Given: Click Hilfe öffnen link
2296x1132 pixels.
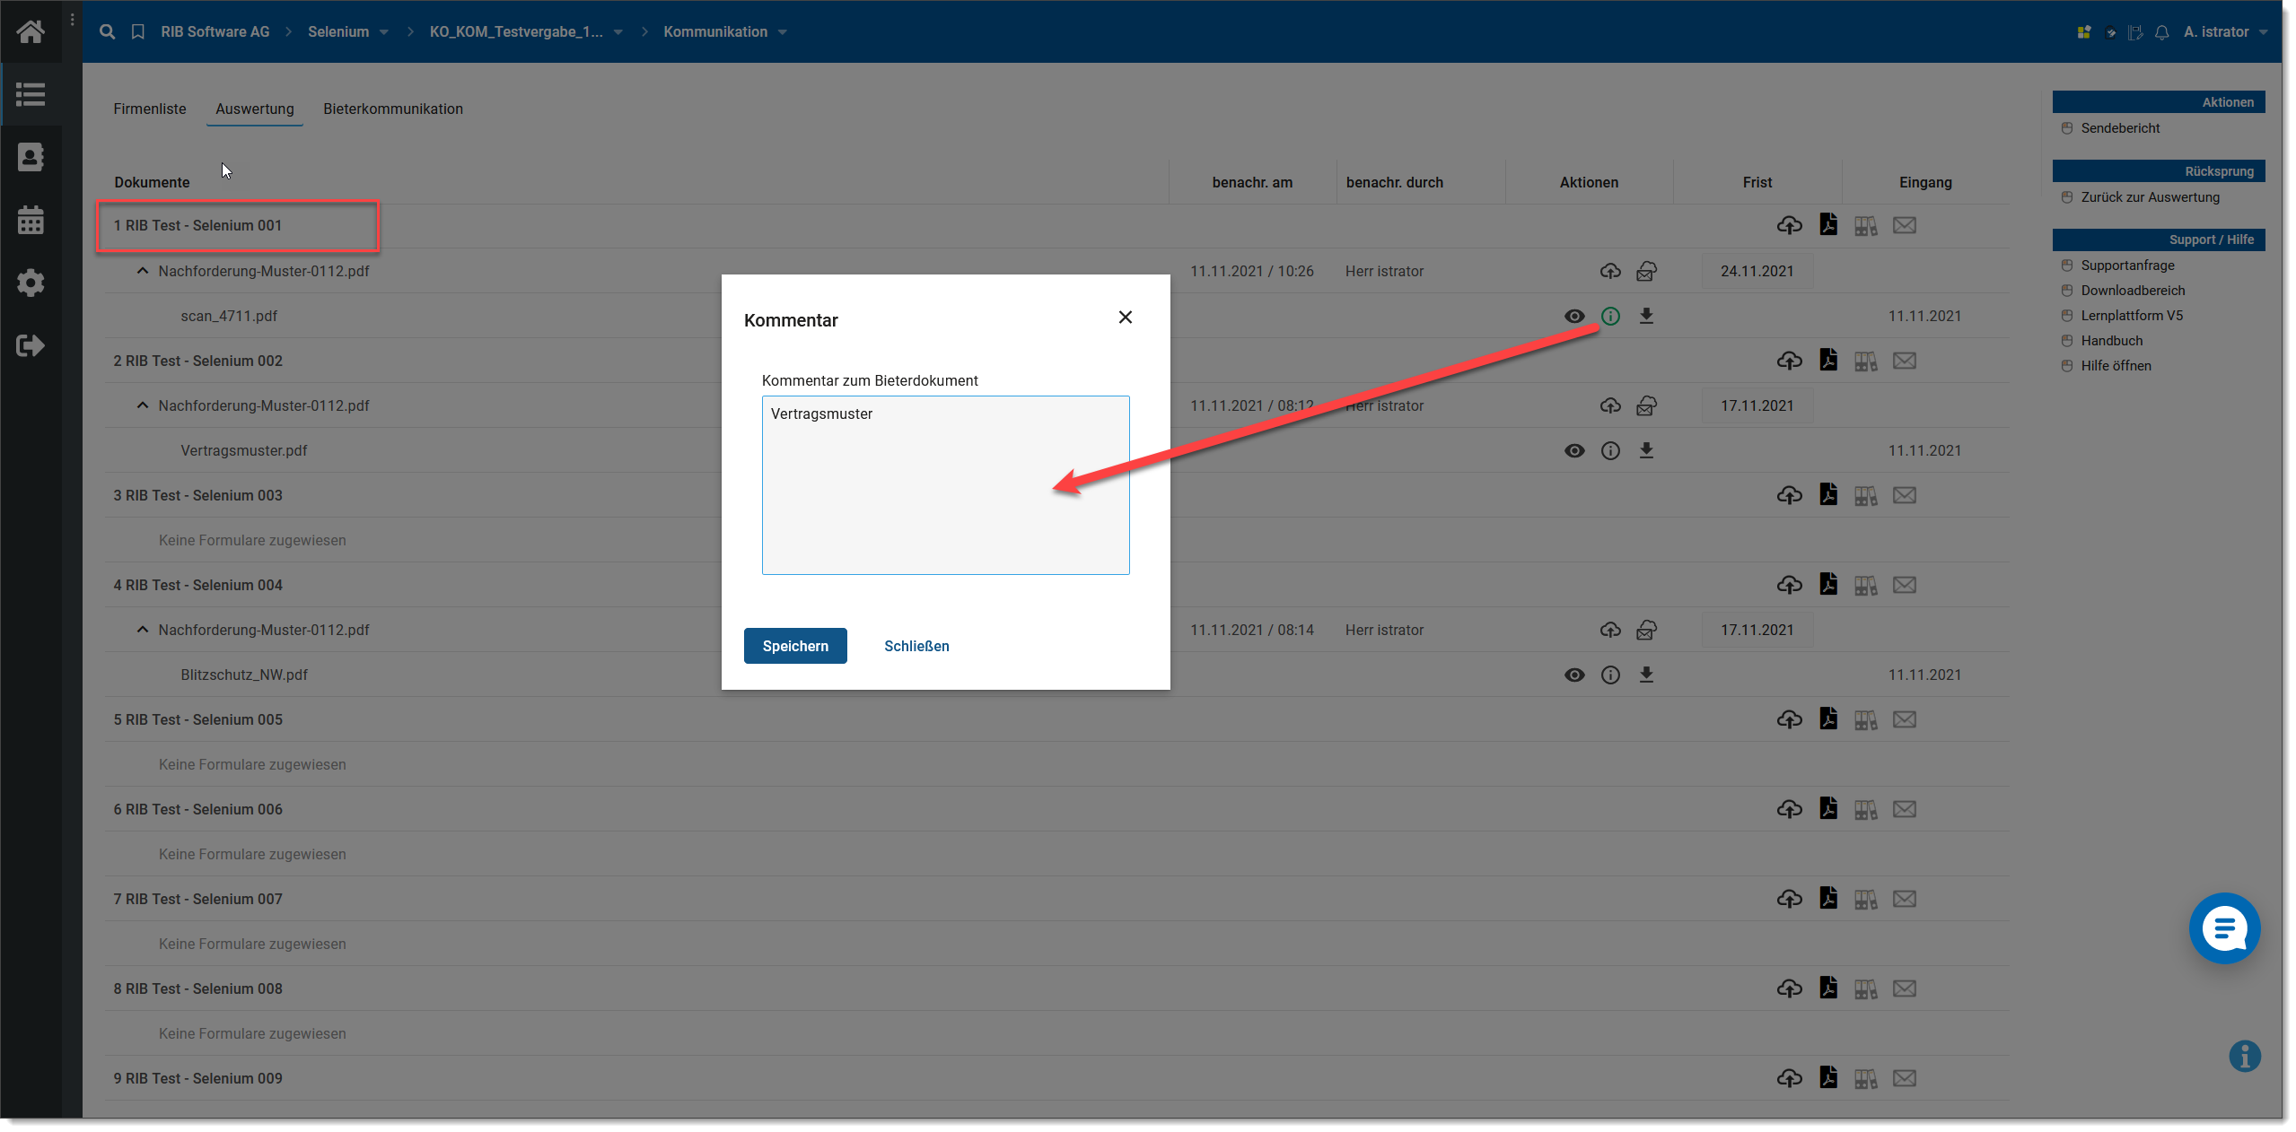Looking at the screenshot, I should pyautogui.click(x=2115, y=366).
